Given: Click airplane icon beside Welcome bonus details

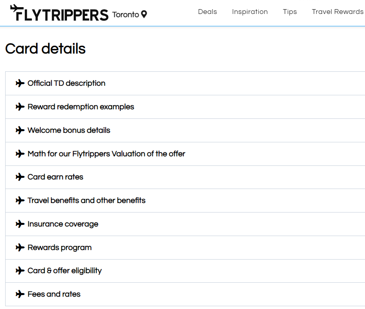Looking at the screenshot, I should [x=20, y=130].
